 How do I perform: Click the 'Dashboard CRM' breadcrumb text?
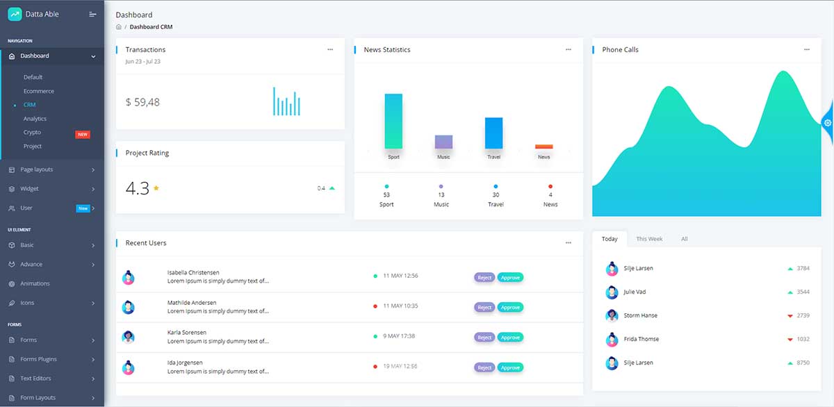click(x=151, y=27)
